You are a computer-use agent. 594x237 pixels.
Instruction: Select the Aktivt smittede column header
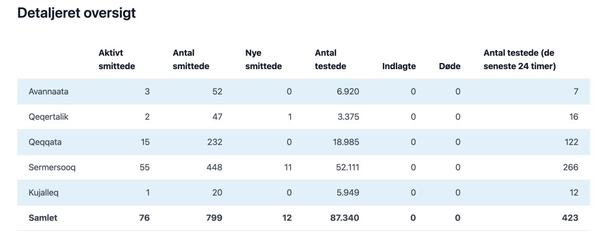(117, 60)
